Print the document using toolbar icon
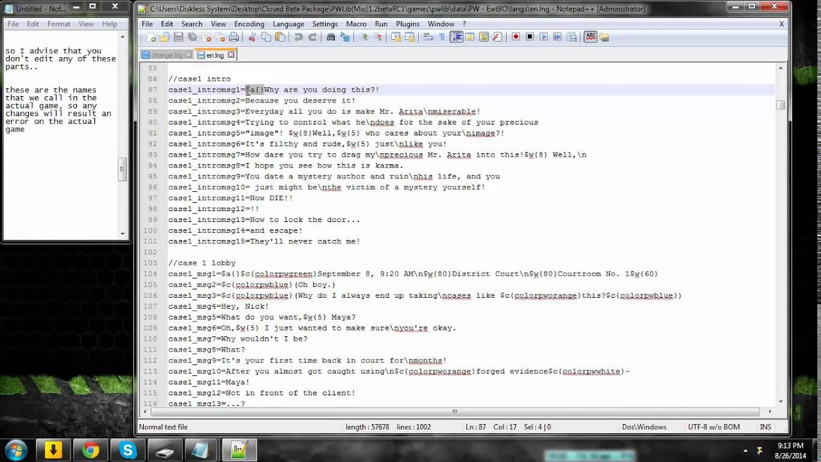This screenshot has width=821, height=462. pos(234,37)
